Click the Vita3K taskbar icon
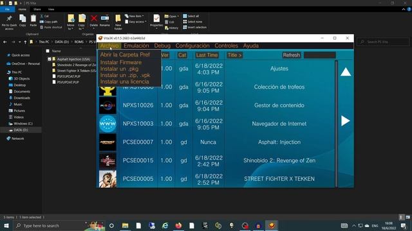This screenshot has height=231, width=412. click(272, 225)
